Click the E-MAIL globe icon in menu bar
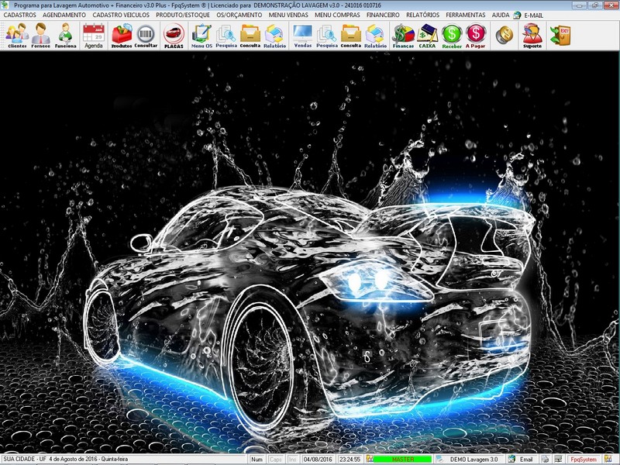The height and width of the screenshot is (465, 620). point(517,15)
